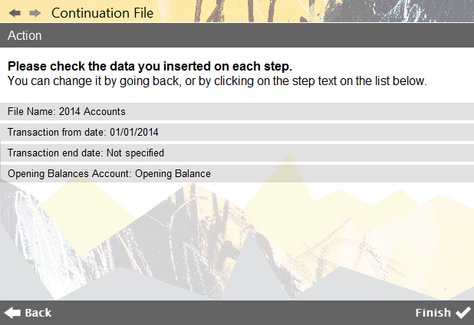474x325 pixels.
Task: Click the Back label text in footer
Action: [38, 313]
